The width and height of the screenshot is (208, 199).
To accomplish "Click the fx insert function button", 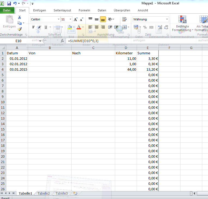I will tap(62, 41).
